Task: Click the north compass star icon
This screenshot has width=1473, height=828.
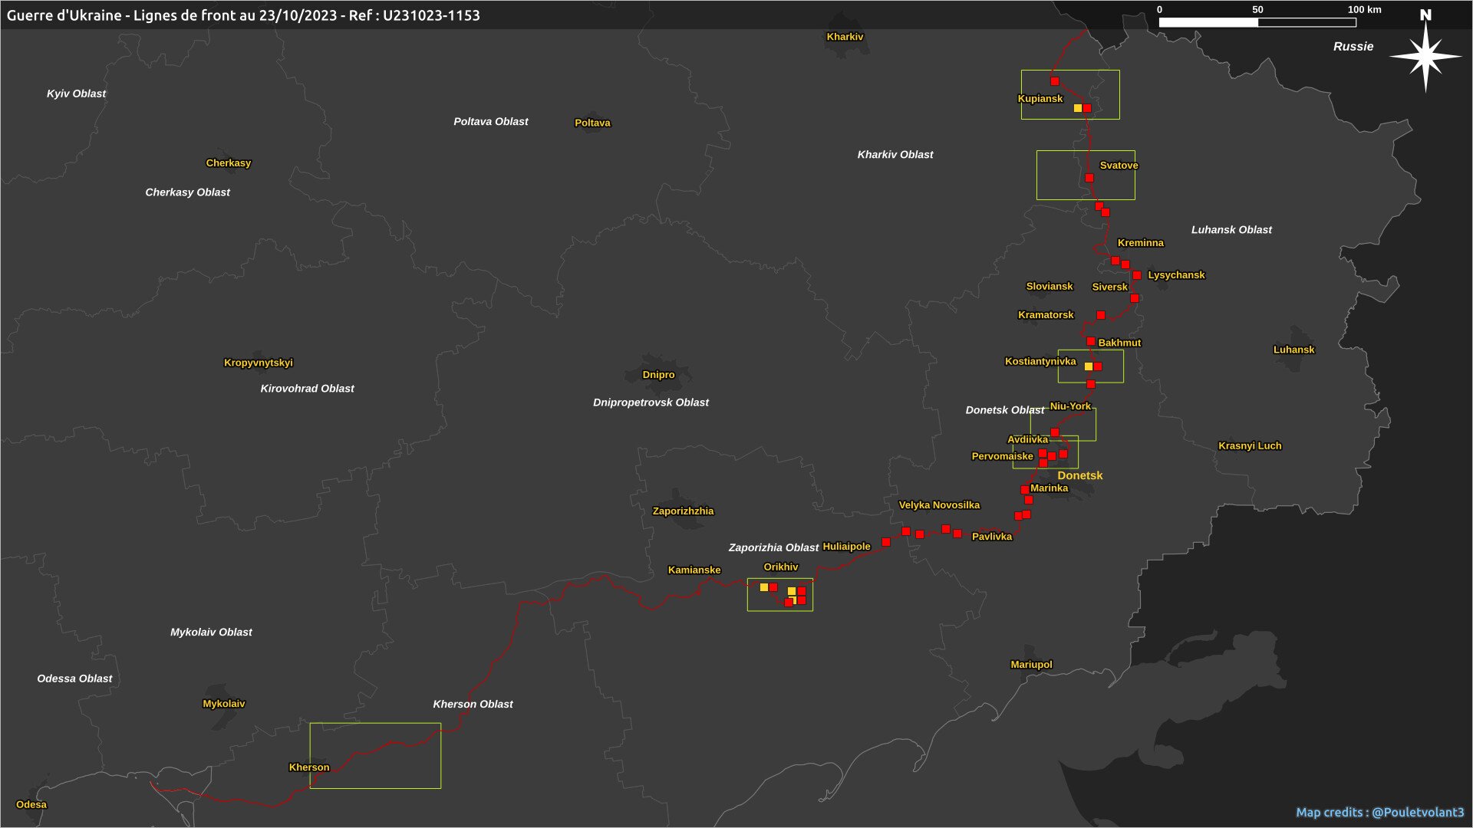Action: pyautogui.click(x=1425, y=57)
